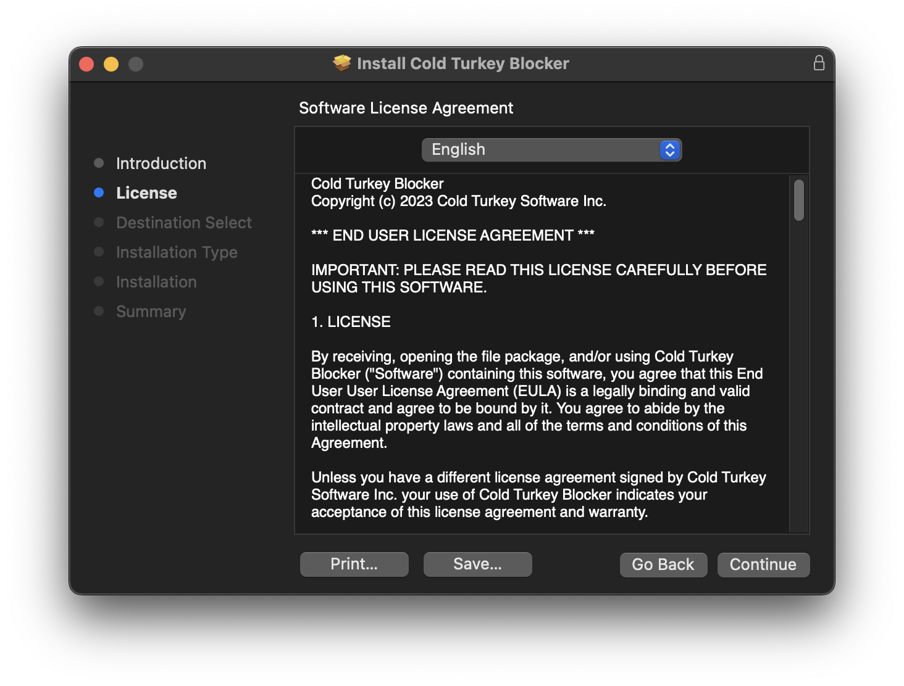Image resolution: width=904 pixels, height=686 pixels.
Task: Click the copyright 2023 line
Action: (459, 201)
